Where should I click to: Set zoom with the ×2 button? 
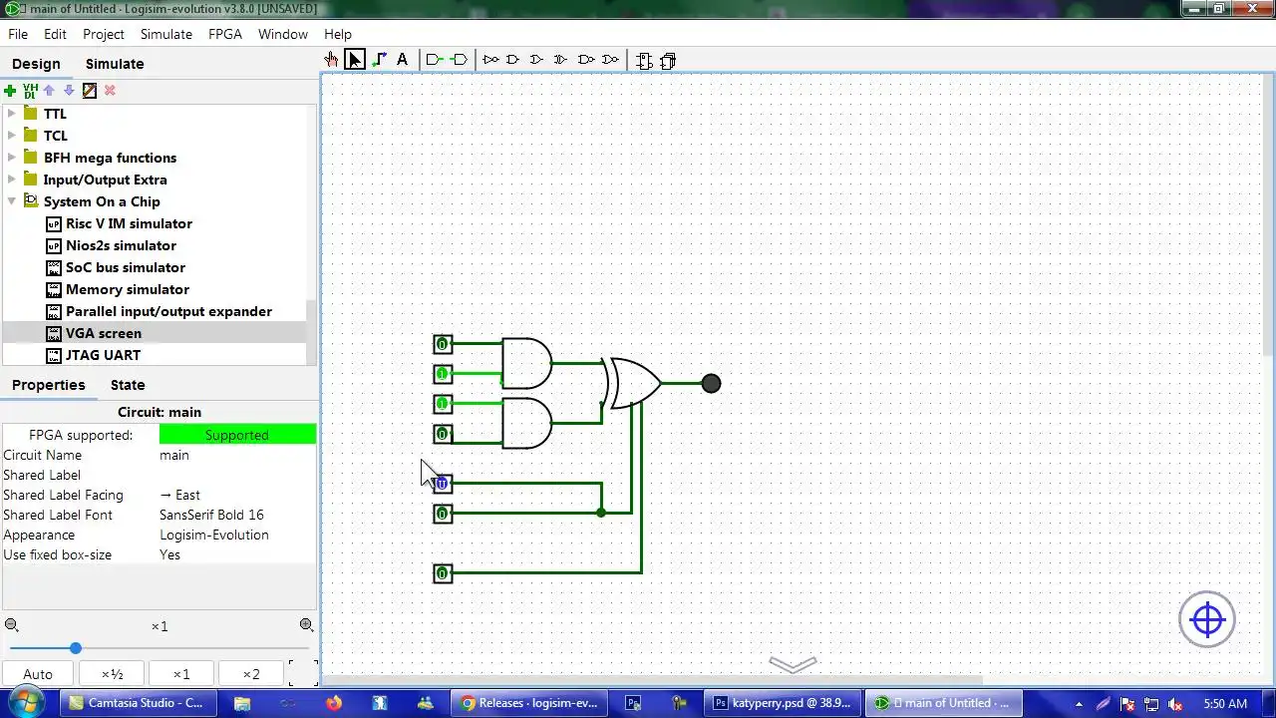pyautogui.click(x=251, y=674)
